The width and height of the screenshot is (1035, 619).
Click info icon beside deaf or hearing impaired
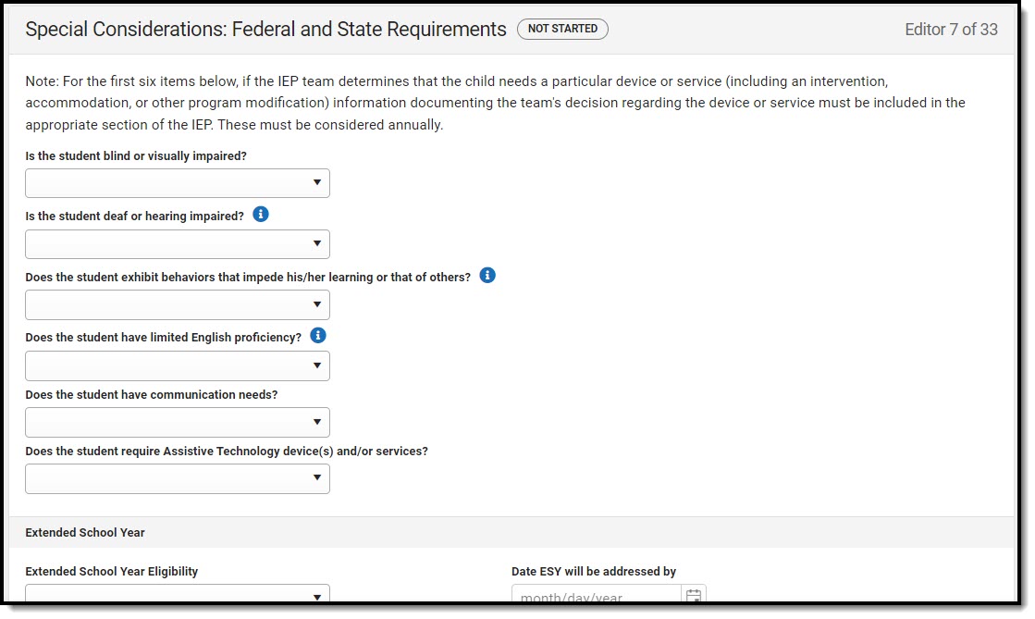coord(261,215)
